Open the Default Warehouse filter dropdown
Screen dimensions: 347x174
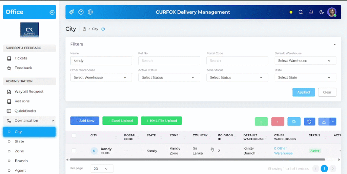(305, 61)
